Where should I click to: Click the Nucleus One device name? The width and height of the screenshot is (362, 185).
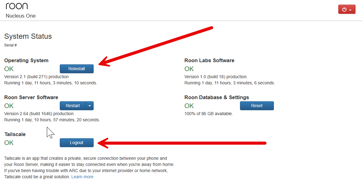[x=21, y=16]
